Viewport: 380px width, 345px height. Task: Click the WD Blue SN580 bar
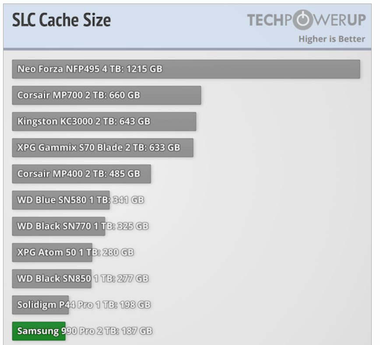pyautogui.click(x=61, y=200)
